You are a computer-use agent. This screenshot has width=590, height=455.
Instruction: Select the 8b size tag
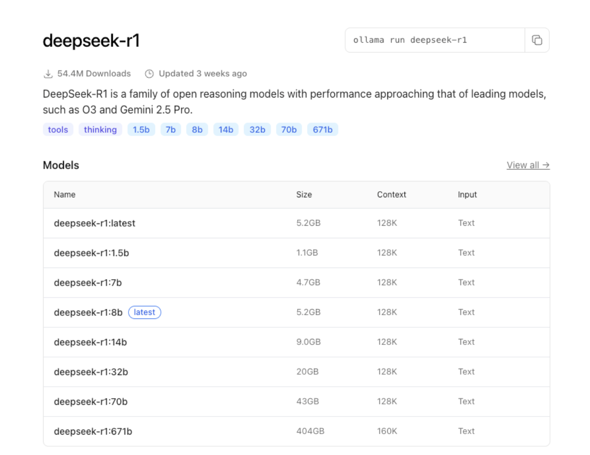tap(197, 130)
